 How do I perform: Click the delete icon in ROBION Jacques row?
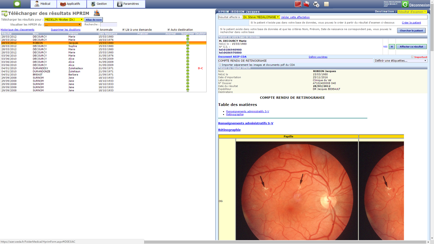pos(188,43)
